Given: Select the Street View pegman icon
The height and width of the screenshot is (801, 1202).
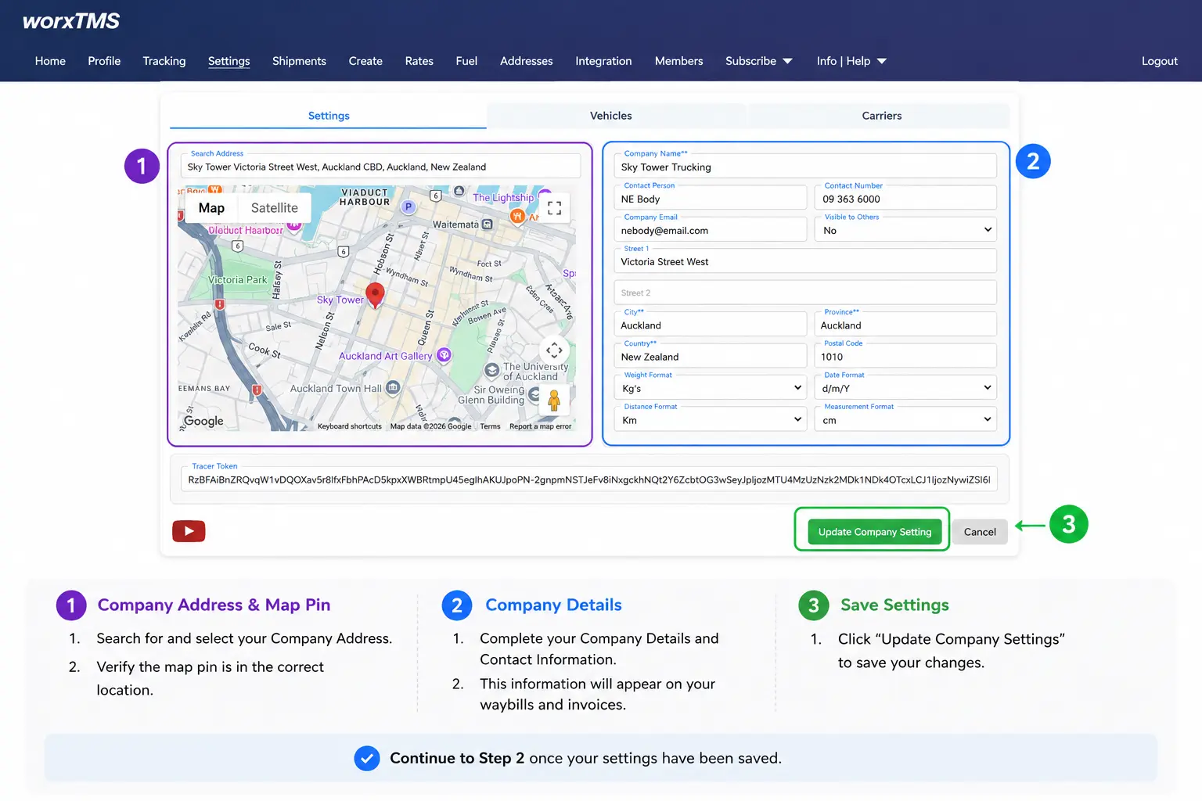Looking at the screenshot, I should [x=554, y=400].
